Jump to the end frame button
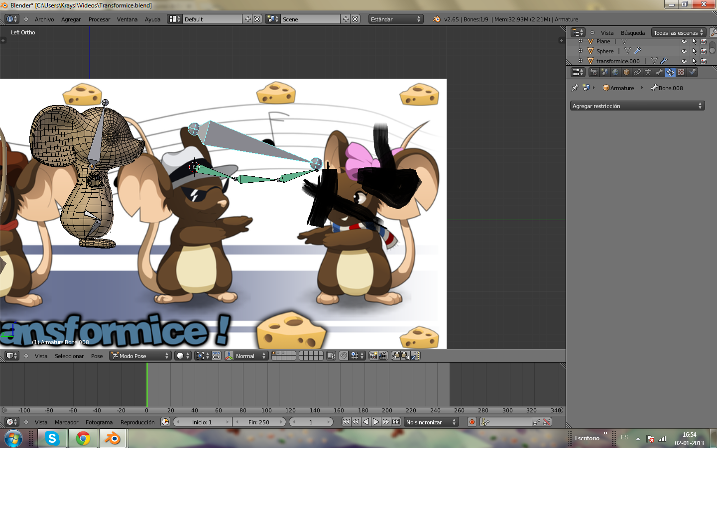 coord(396,422)
